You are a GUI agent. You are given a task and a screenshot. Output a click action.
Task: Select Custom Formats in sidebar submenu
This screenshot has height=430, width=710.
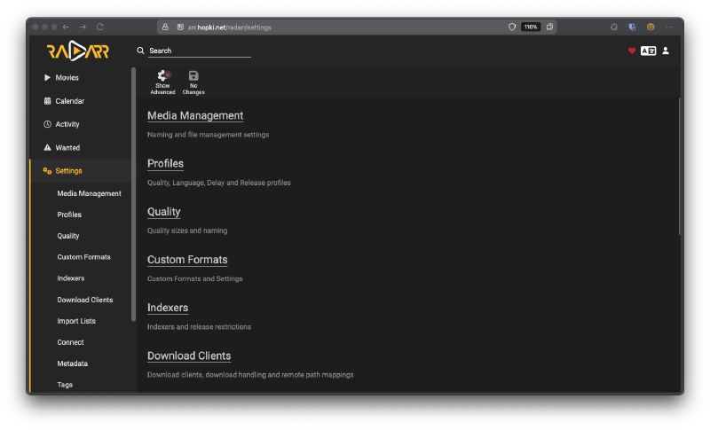click(83, 257)
